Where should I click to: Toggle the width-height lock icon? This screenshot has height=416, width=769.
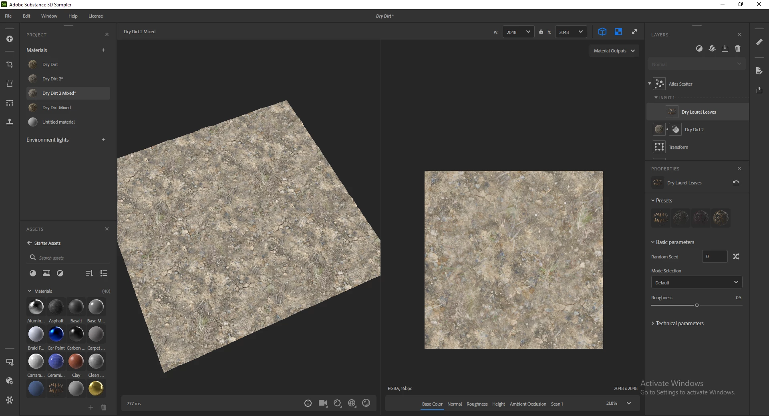[541, 32]
